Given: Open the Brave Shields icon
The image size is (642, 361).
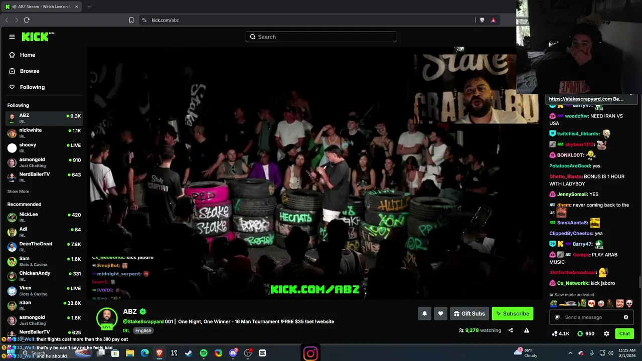Looking at the screenshot, I should (482, 20).
